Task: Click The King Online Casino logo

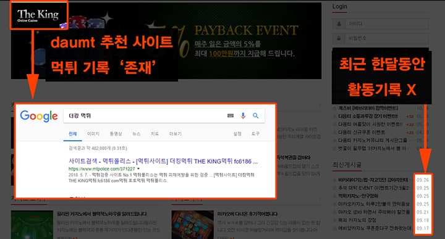Action: [39, 15]
